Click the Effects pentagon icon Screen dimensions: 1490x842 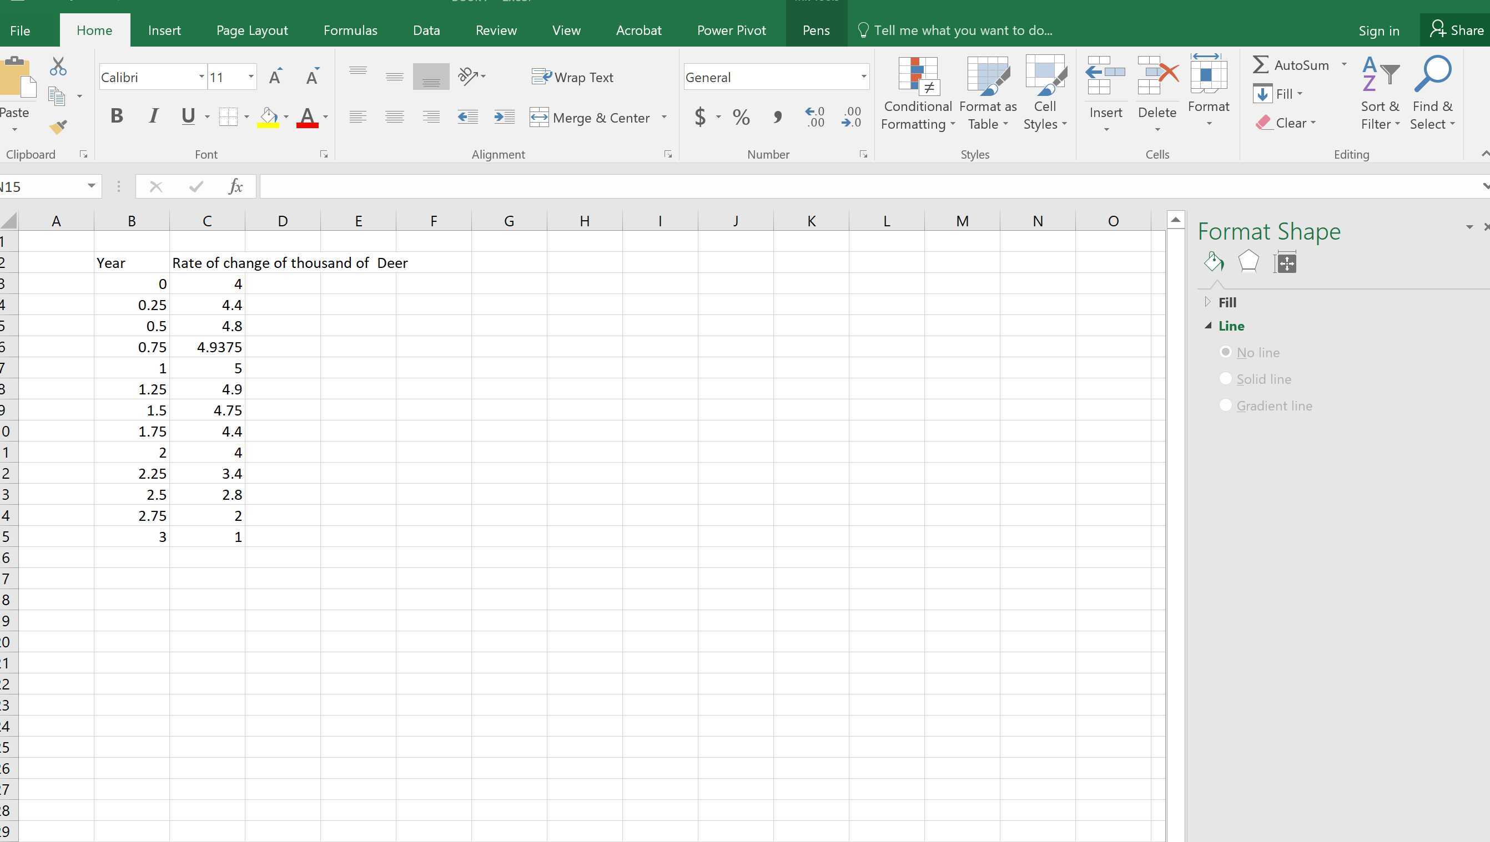1248,261
